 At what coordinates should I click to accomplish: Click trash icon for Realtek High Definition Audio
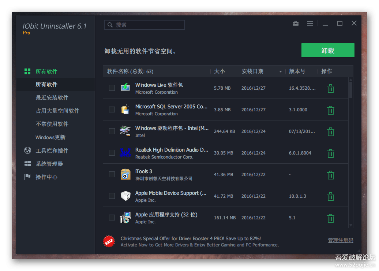pyautogui.click(x=330, y=153)
